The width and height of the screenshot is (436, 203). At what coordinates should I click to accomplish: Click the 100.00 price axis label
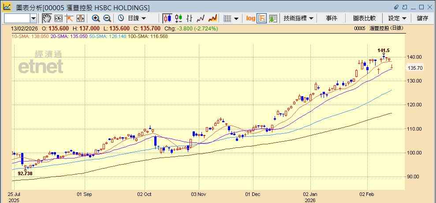point(415,153)
